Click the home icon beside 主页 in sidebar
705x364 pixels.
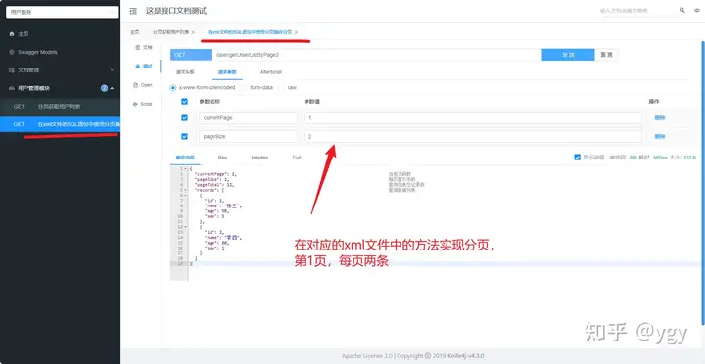12,34
